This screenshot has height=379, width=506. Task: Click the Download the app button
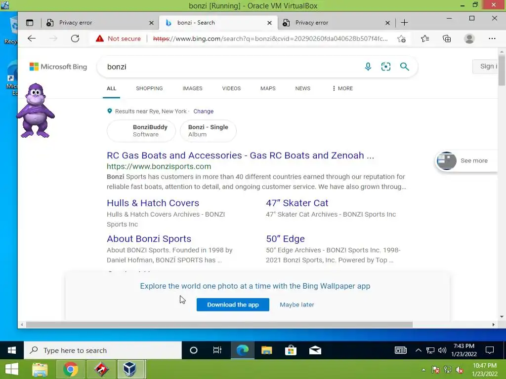233,304
